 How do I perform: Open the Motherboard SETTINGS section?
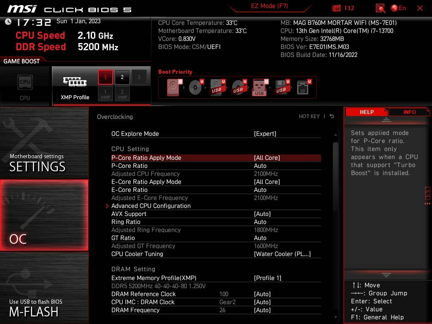click(44, 143)
